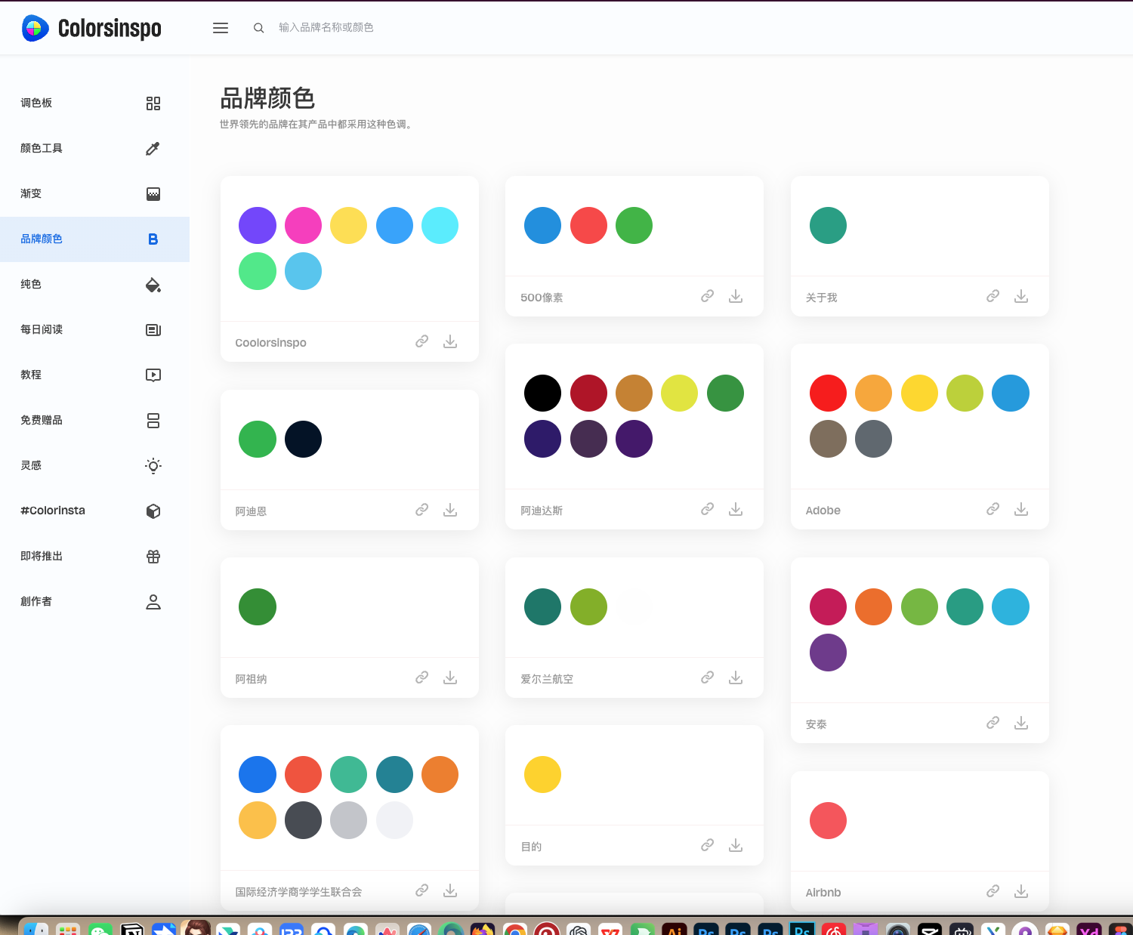
Task: Download the Coolorsinspo palette
Action: pyautogui.click(x=450, y=341)
